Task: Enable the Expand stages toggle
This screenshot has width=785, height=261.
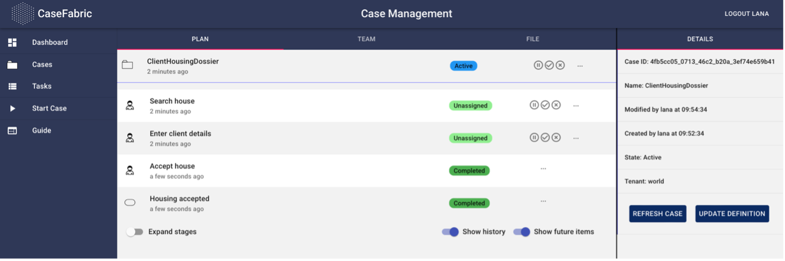Action: [134, 232]
